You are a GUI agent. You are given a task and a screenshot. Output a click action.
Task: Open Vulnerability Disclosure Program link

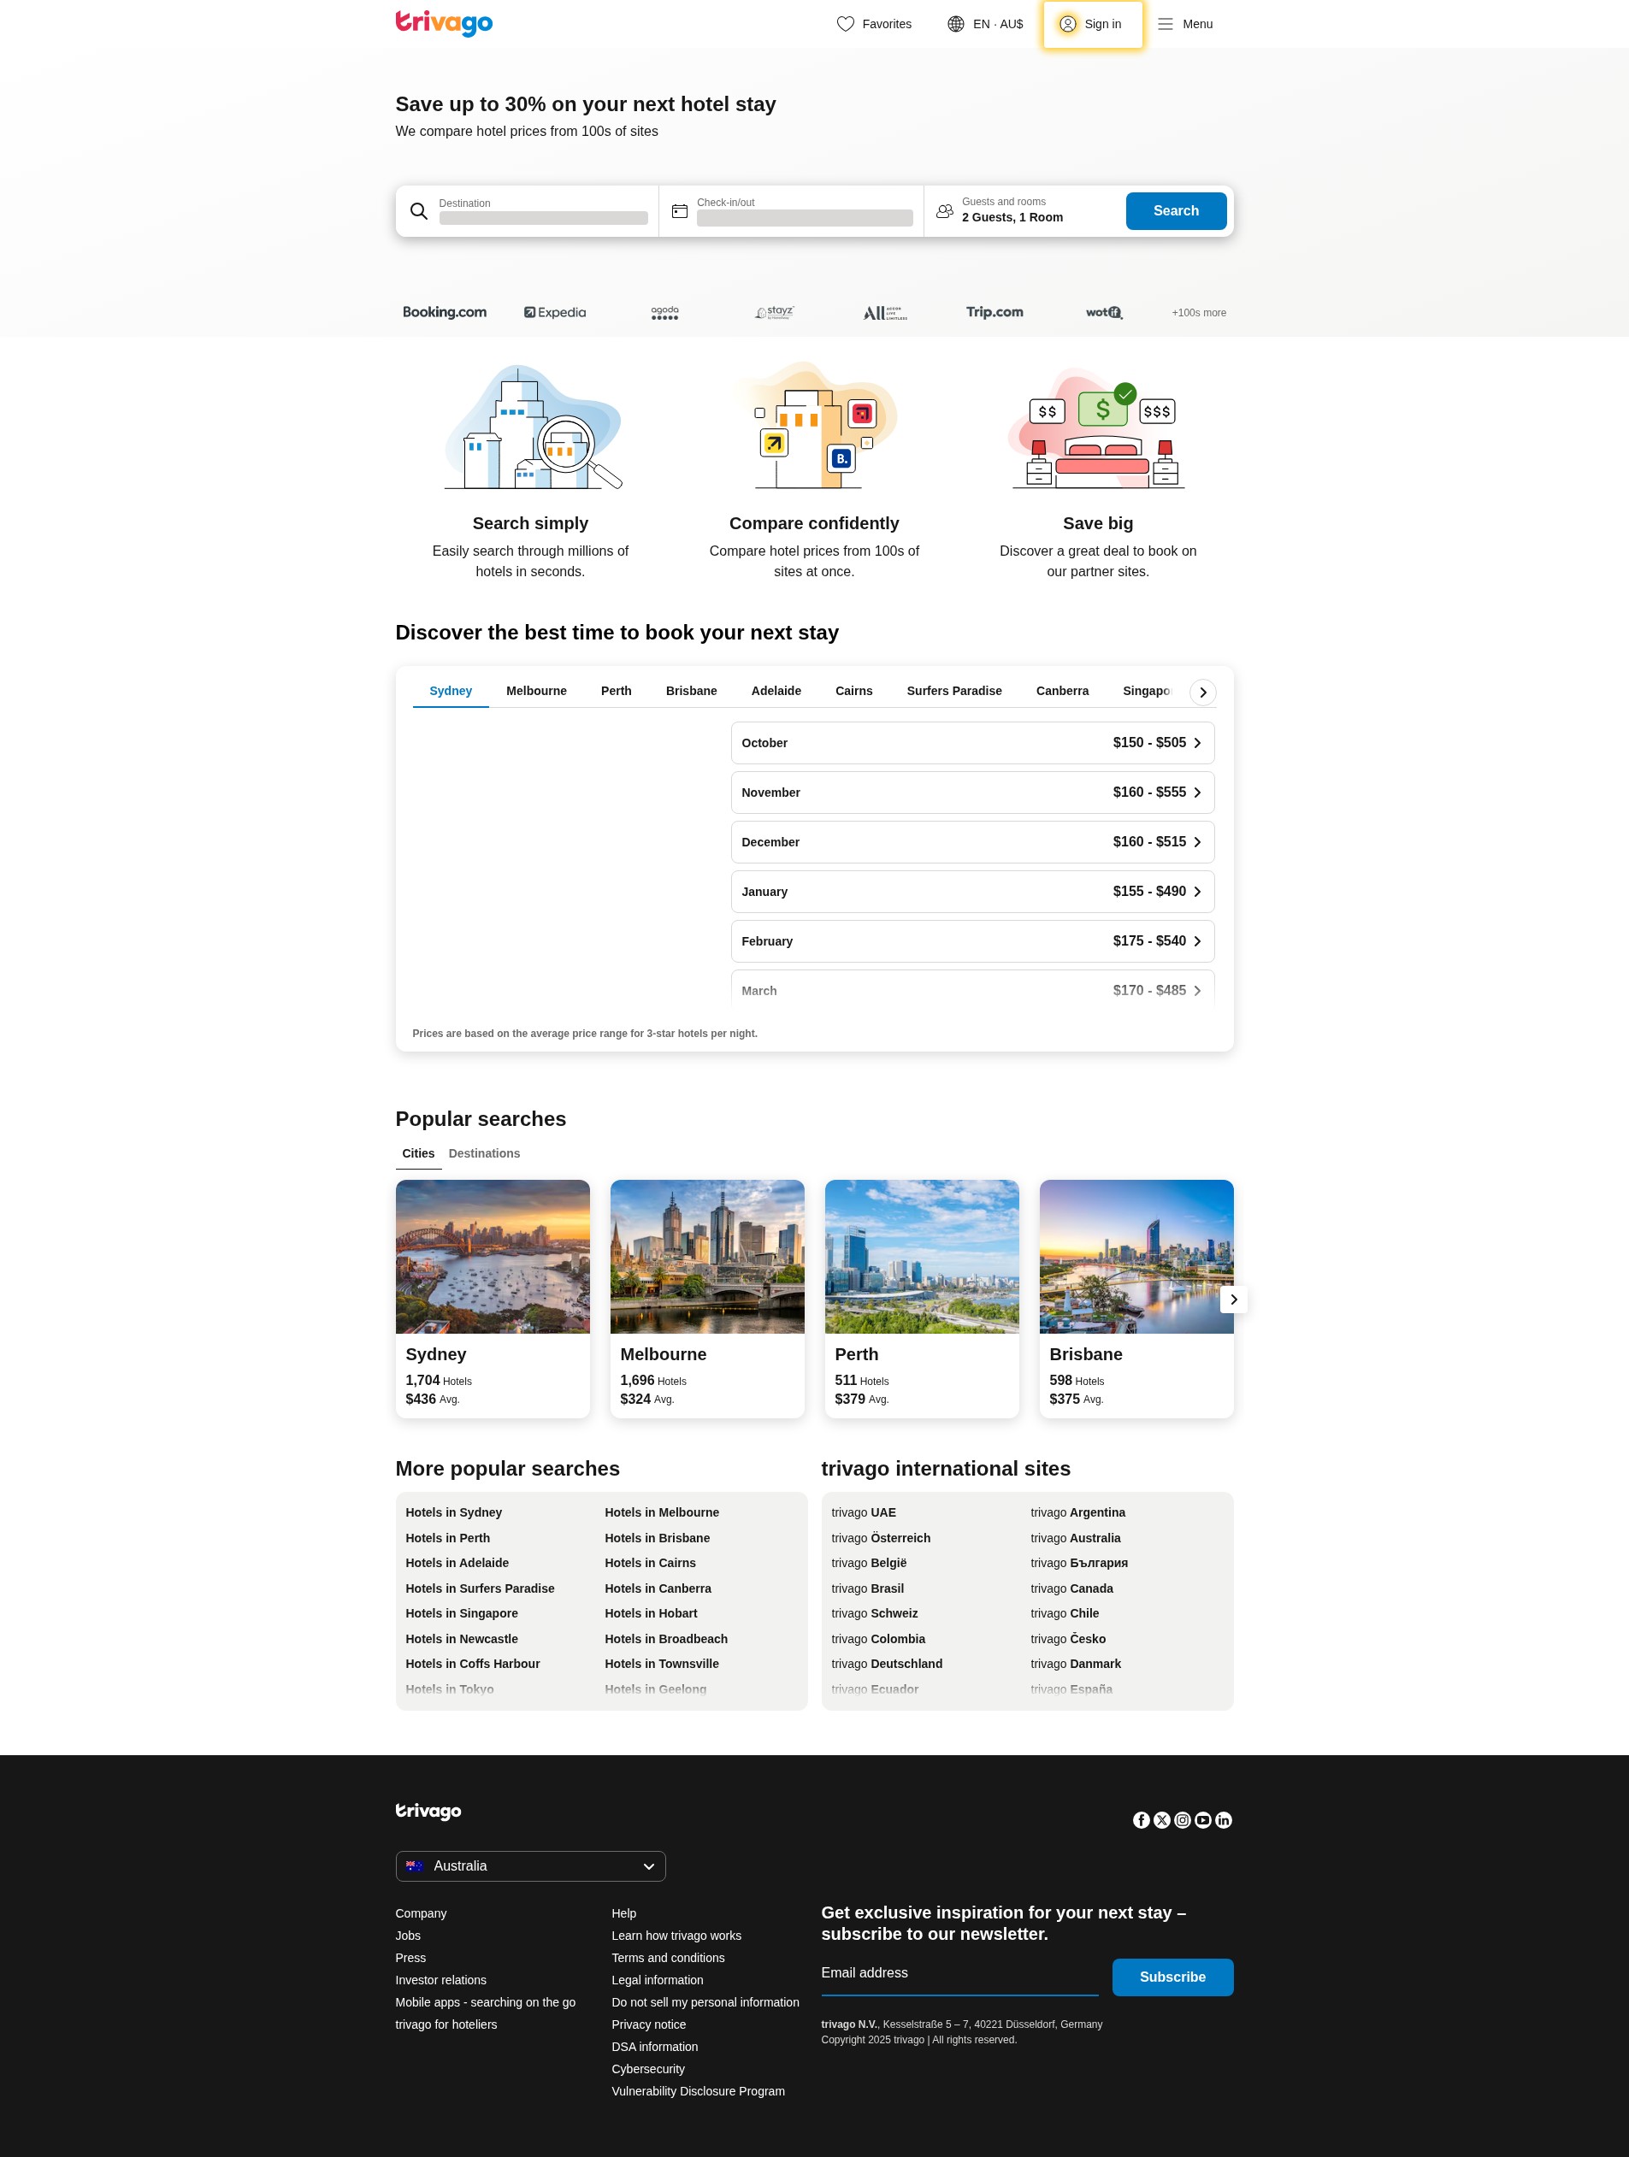[699, 2090]
